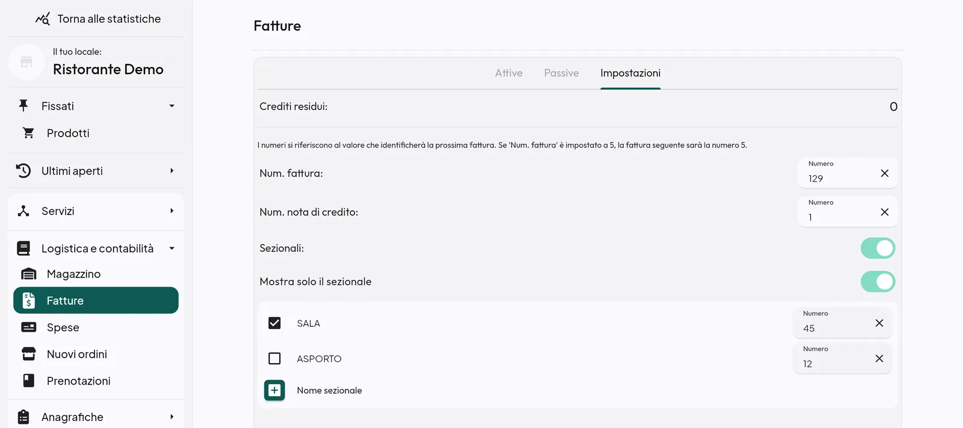Switch to the Attive tab
Image resolution: width=963 pixels, height=428 pixels.
click(x=509, y=73)
